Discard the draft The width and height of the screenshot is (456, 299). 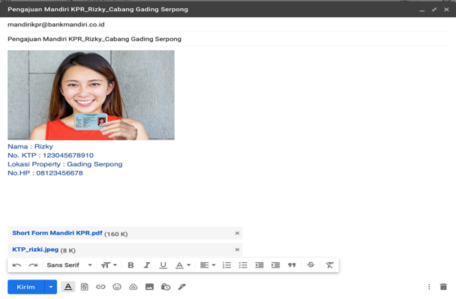point(443,287)
